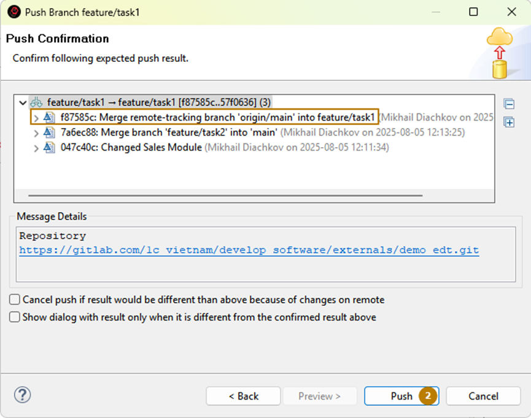Click the horizontal scrollbar in the commit tree
Viewport: 531px width, 418px height.
(225, 196)
